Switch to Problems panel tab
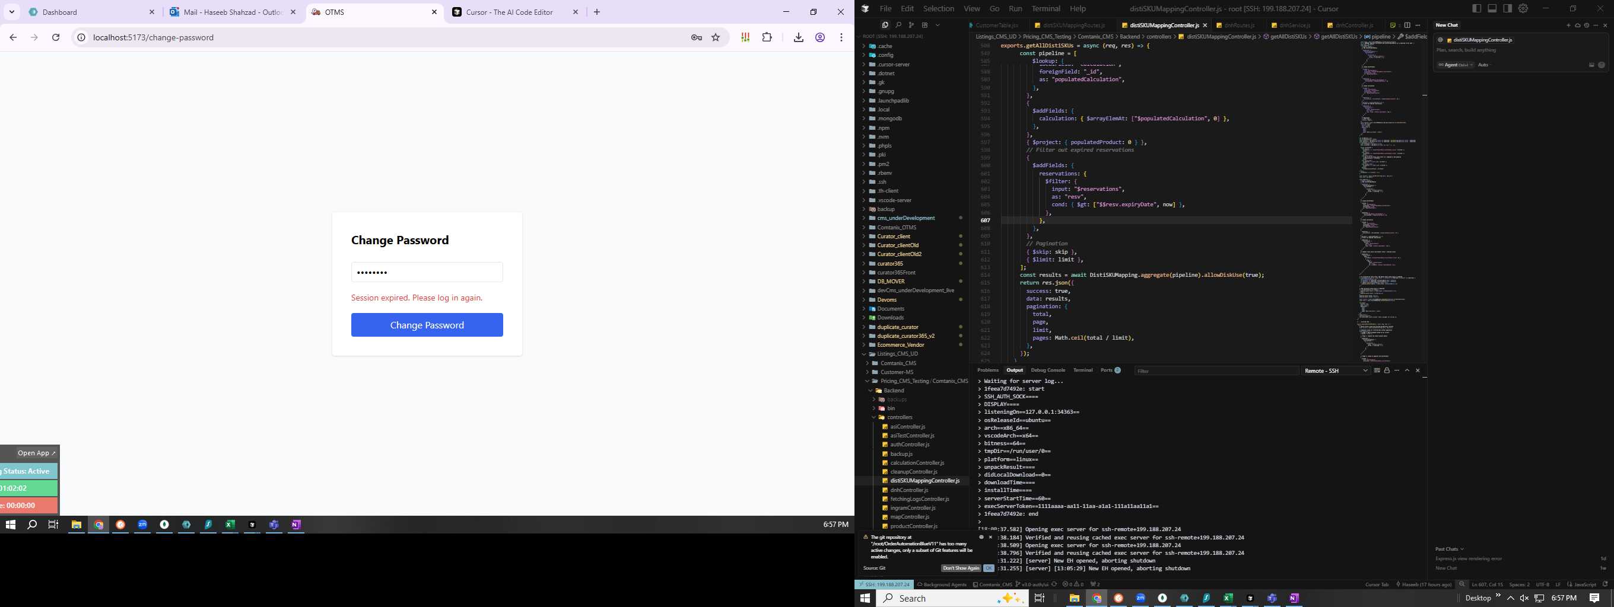1614x607 pixels. tap(987, 370)
